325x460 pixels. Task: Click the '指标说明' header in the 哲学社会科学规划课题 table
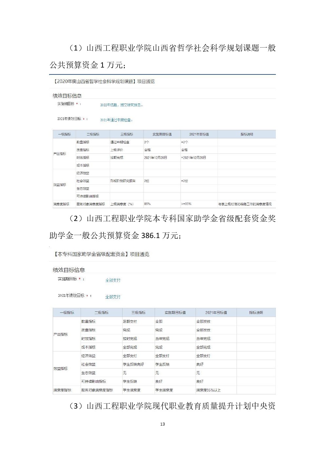[x=247, y=134]
